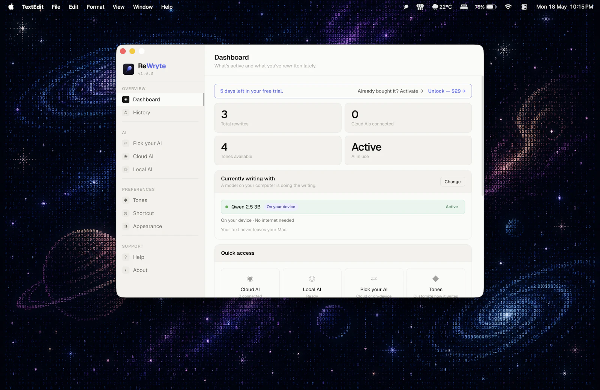The width and height of the screenshot is (600, 390).
Task: Click the Total rewrites stat card
Action: tap(278, 118)
